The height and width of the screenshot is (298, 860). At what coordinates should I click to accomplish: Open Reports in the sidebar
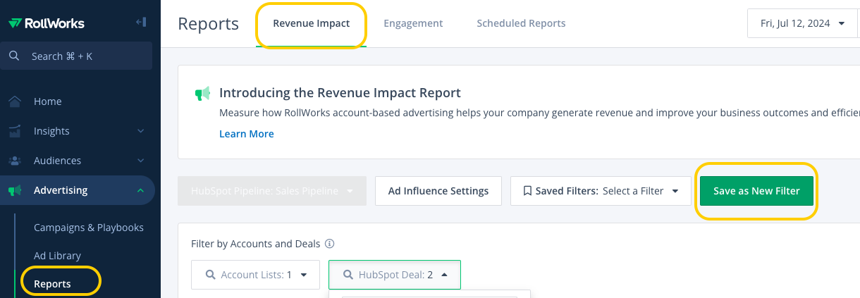point(52,284)
